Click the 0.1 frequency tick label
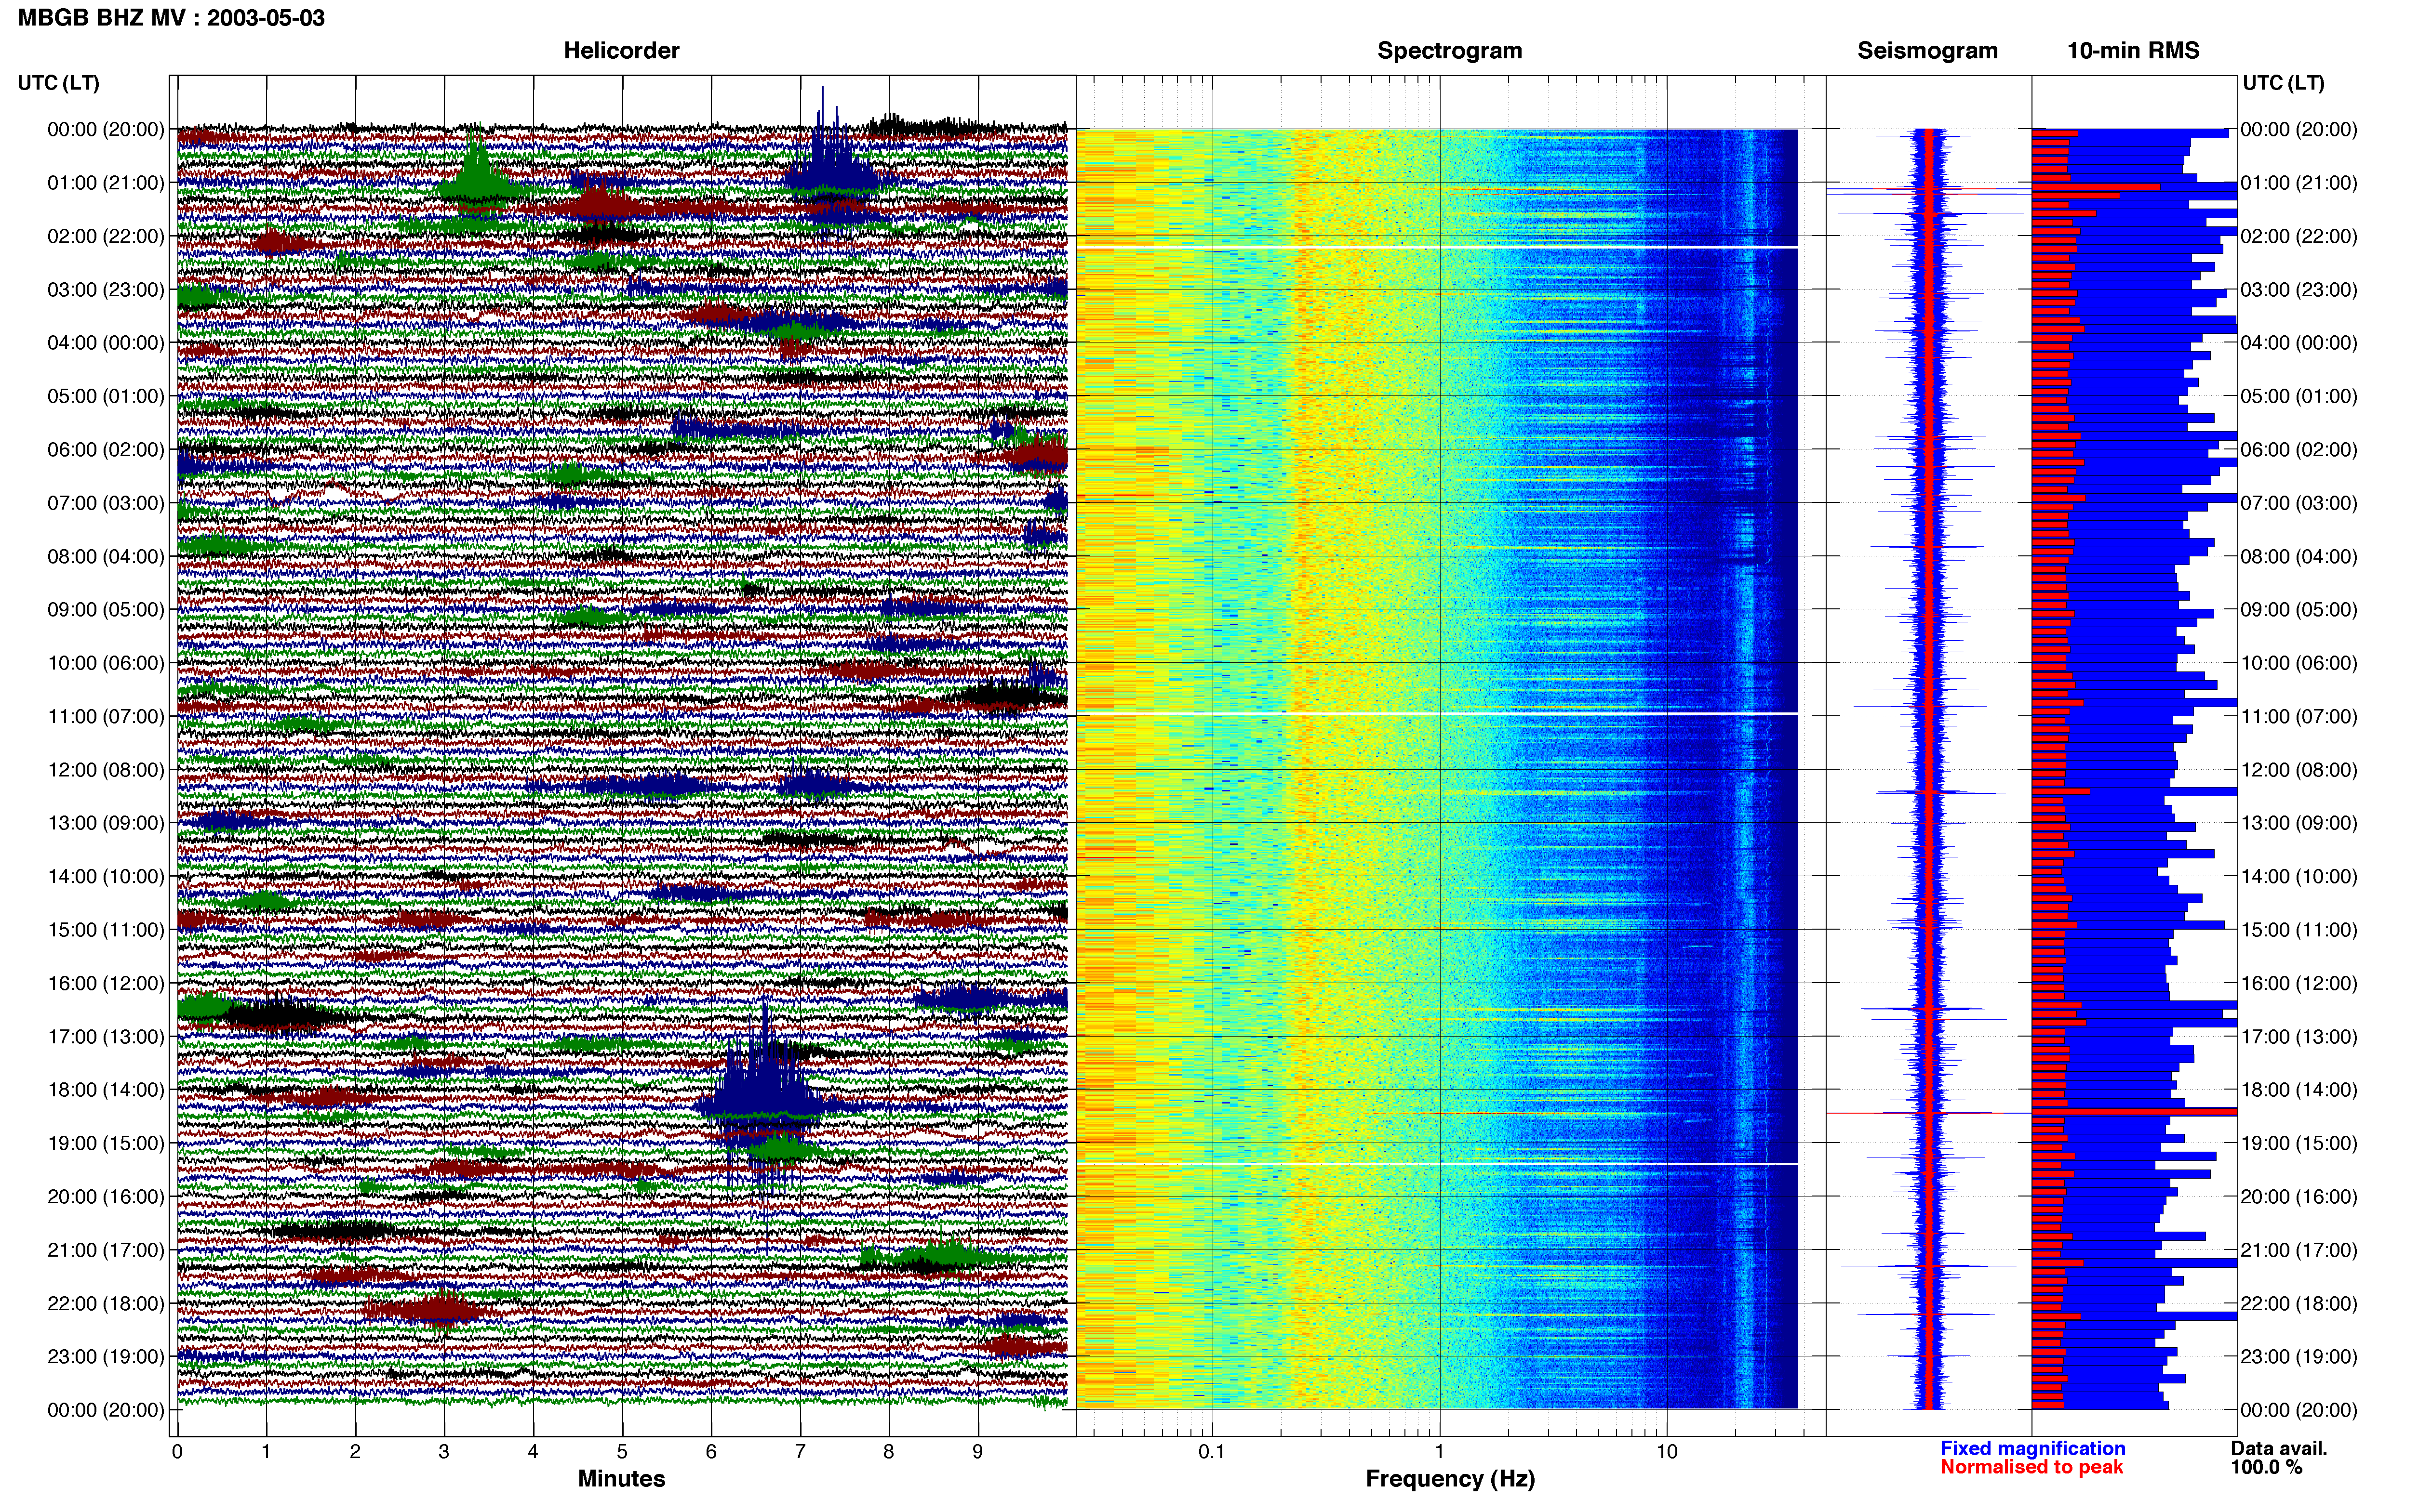The width and height of the screenshot is (2419, 1512). tap(1212, 1452)
